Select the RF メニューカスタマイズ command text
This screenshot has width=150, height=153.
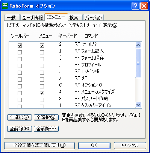point(95,92)
